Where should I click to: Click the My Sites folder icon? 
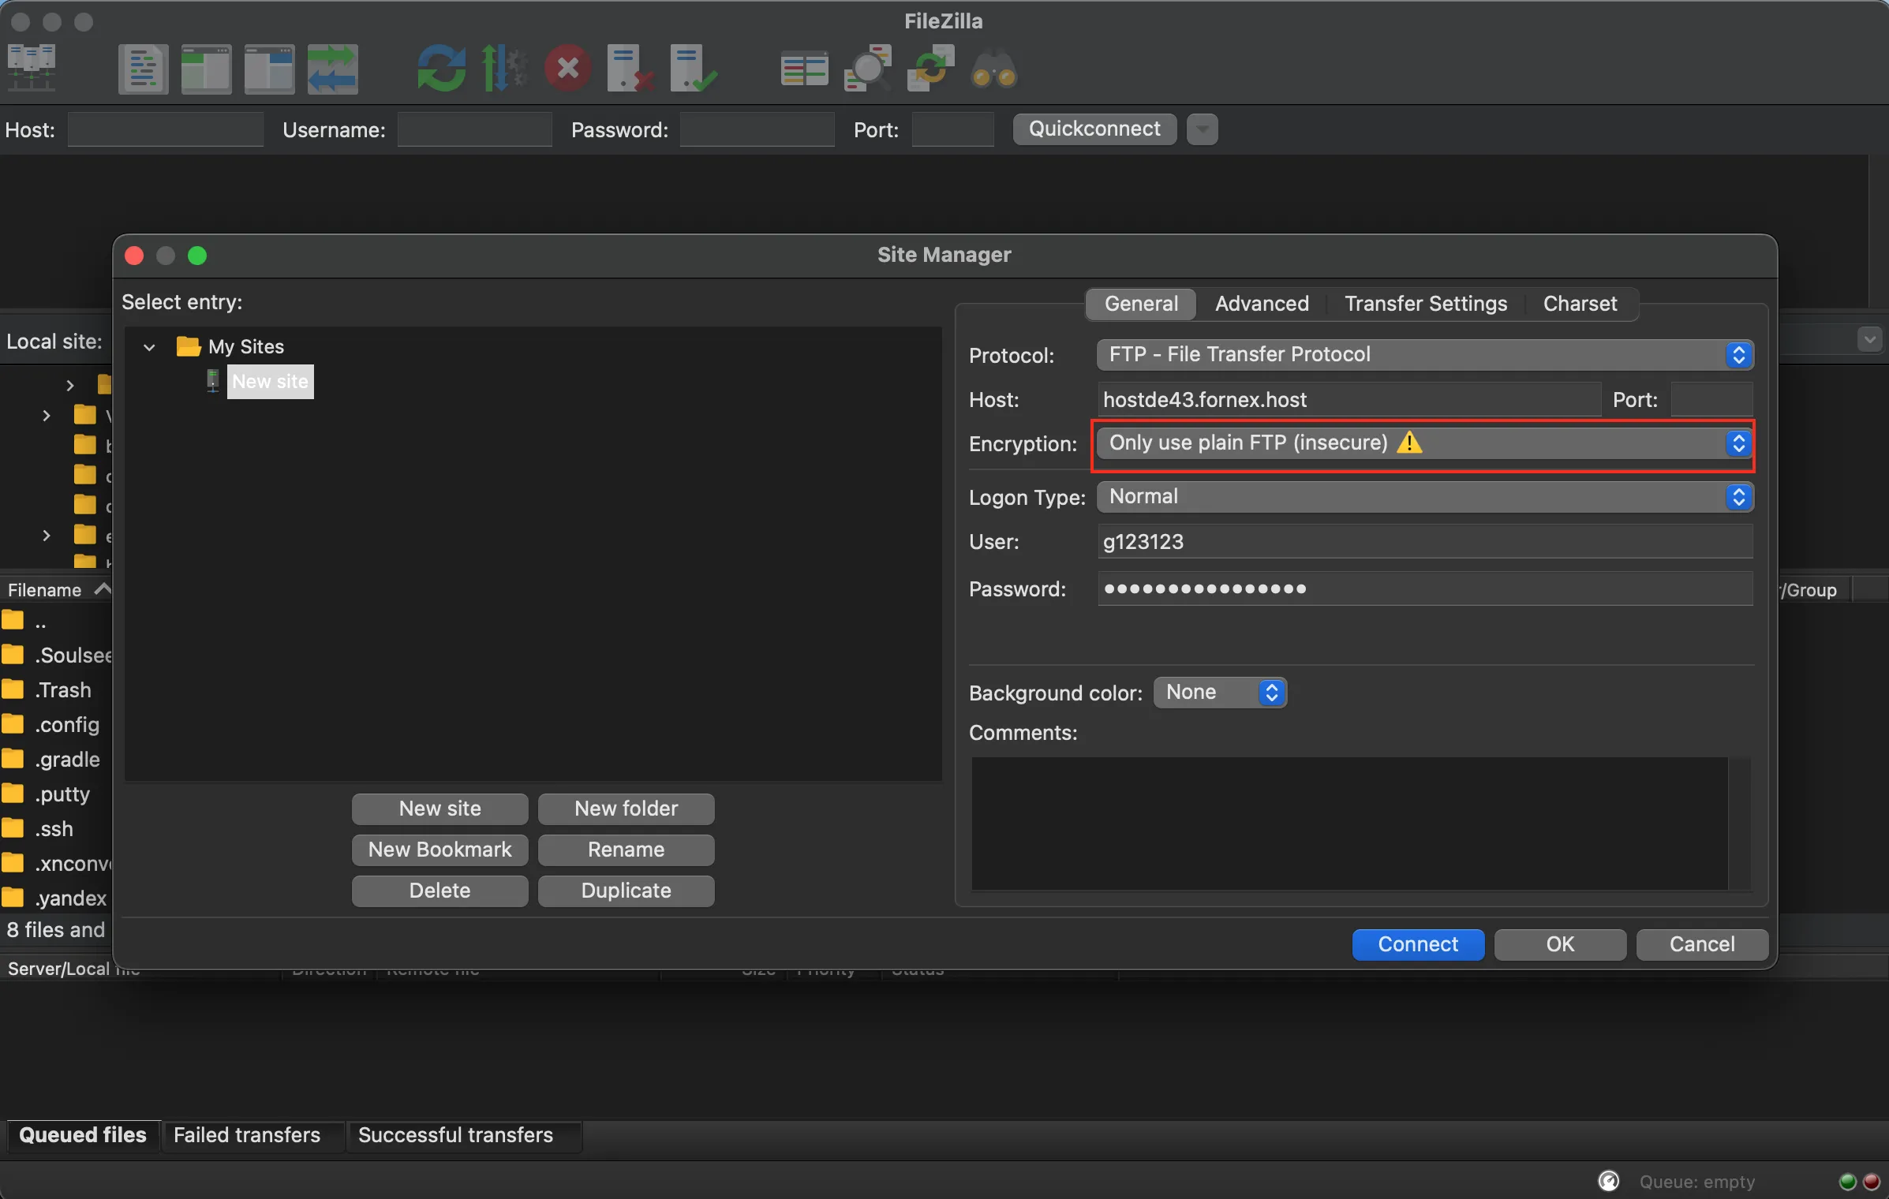(x=189, y=346)
